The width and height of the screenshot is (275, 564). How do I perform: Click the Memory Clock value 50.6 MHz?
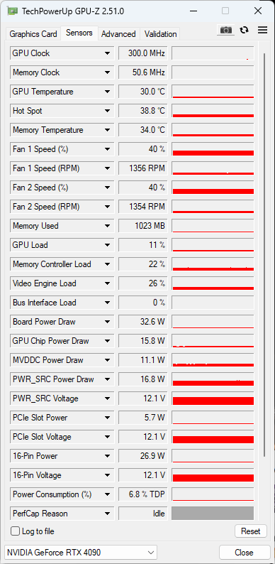coord(143,72)
